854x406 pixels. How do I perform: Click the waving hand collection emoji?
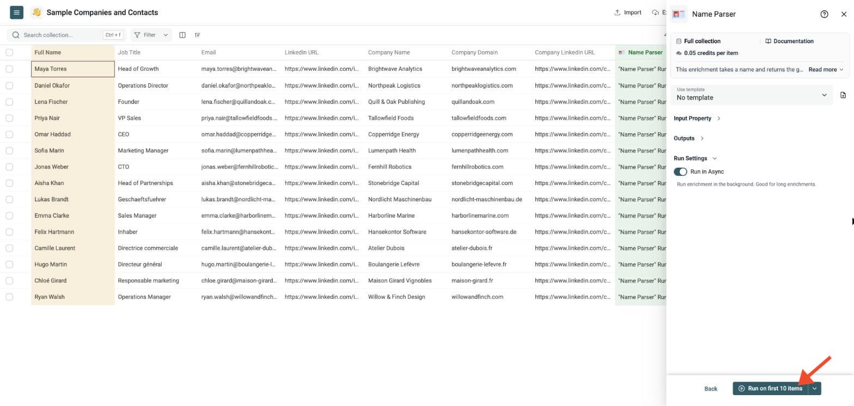pyautogui.click(x=36, y=12)
